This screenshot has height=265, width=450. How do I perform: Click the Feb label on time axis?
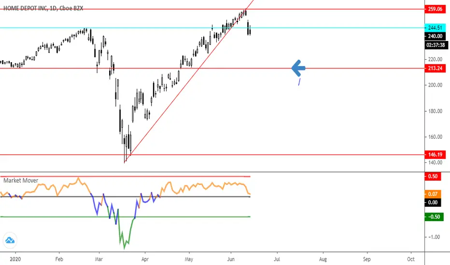click(x=59, y=259)
